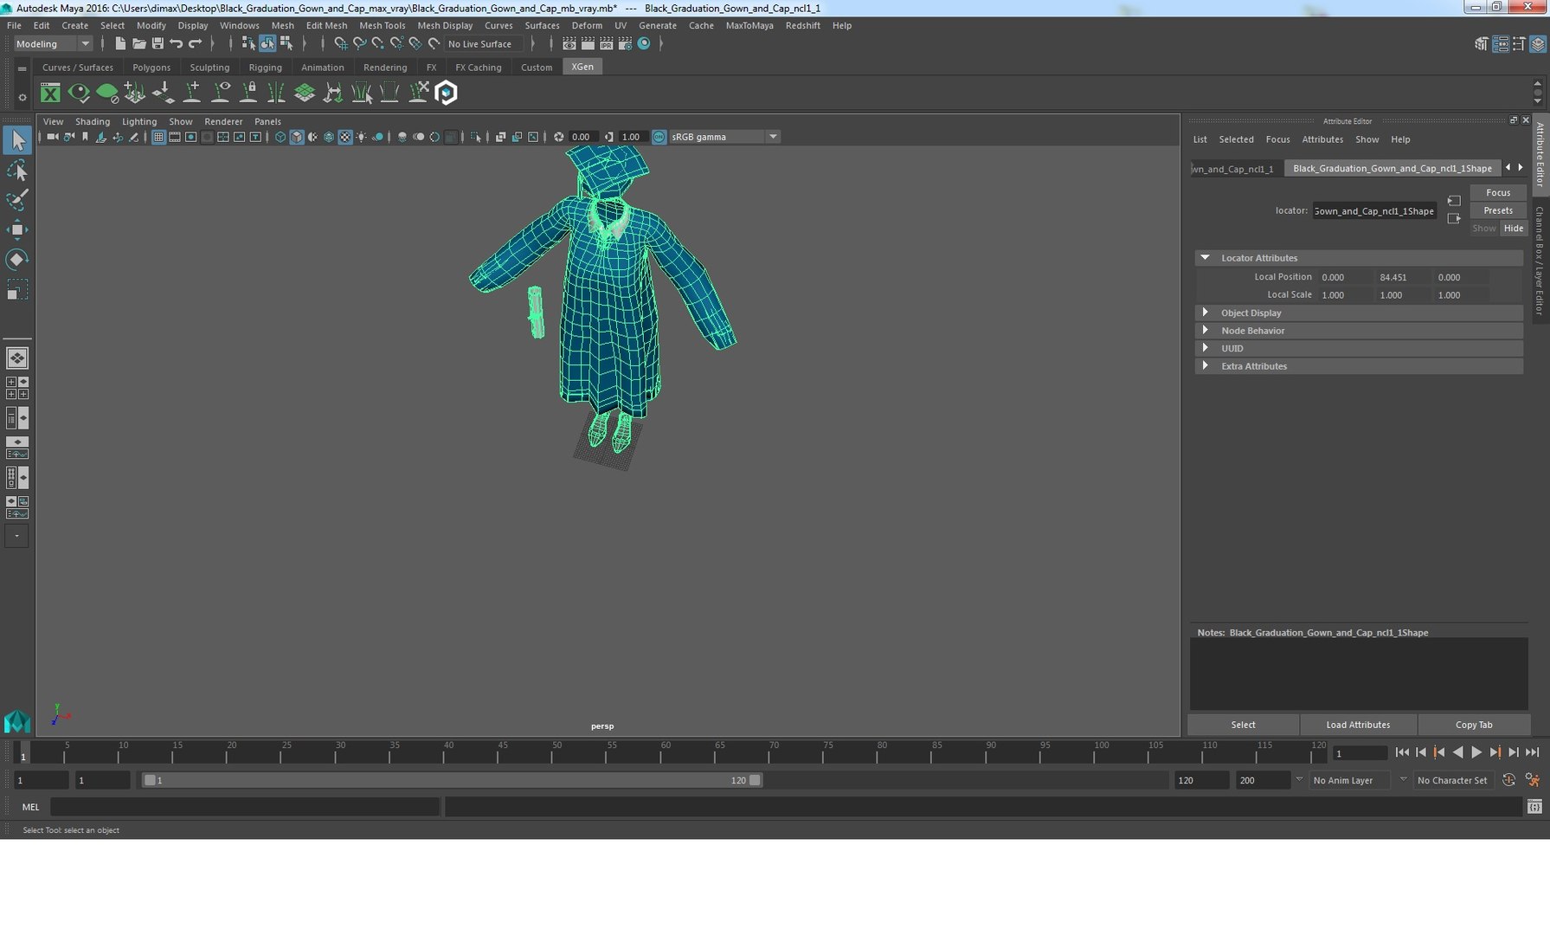Screen dimensions: 1550x935
Task: Open the viewport Shading menu
Action: coord(93,121)
